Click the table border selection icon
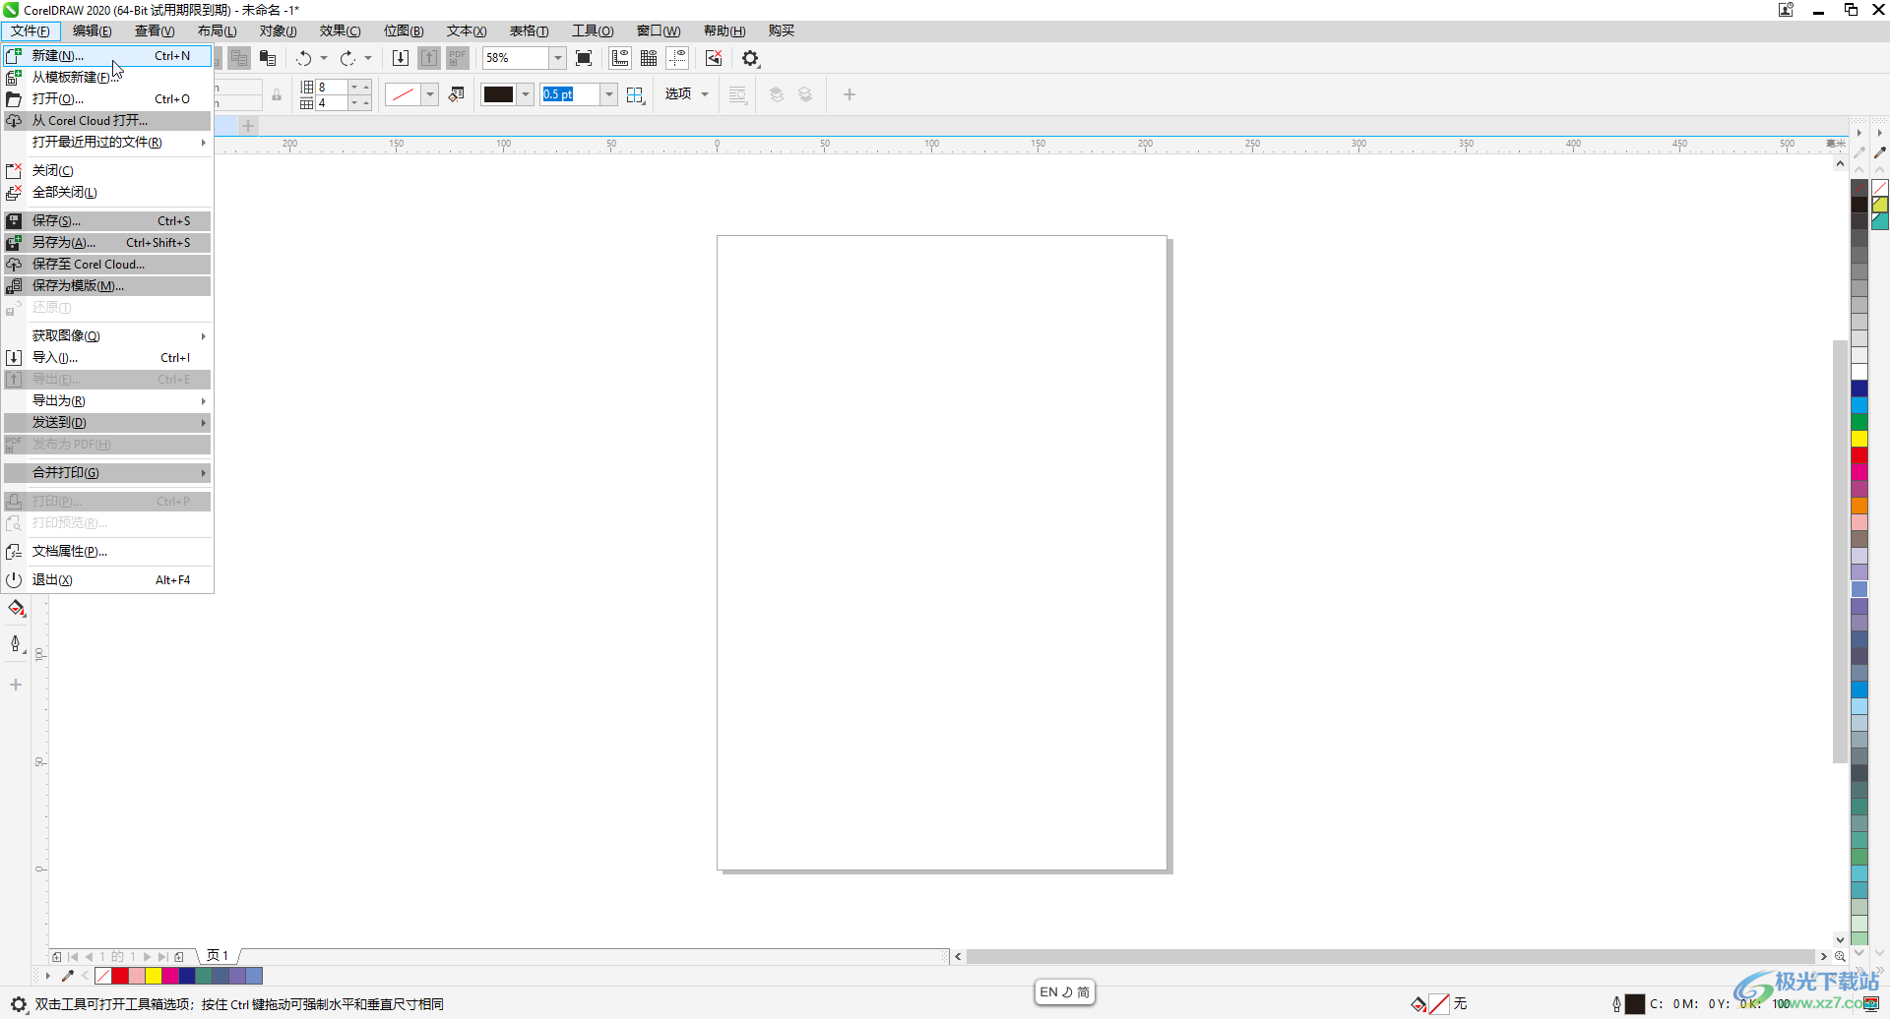1890x1019 pixels. 635,94
